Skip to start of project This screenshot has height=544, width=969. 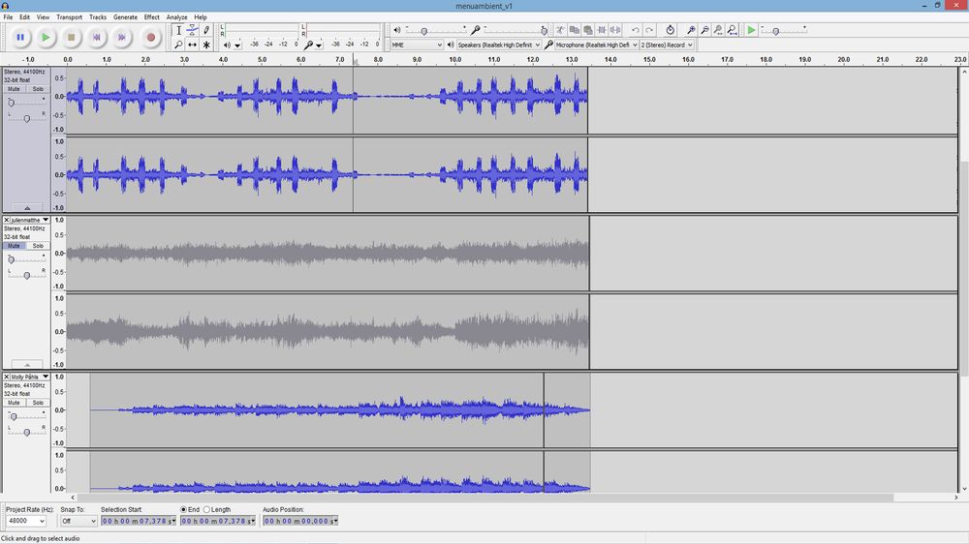click(96, 38)
